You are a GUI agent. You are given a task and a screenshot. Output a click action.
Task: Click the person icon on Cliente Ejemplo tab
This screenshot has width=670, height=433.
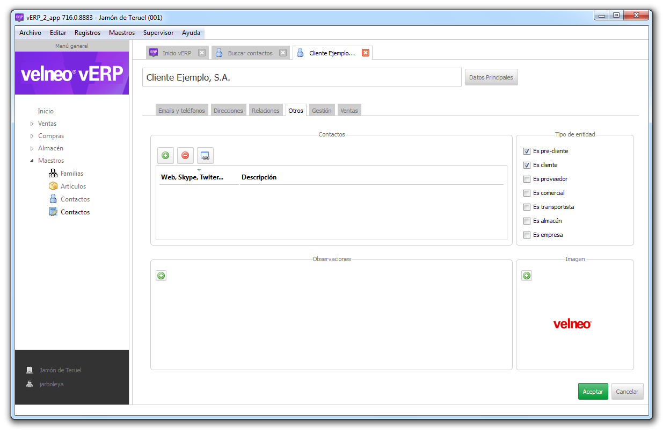[300, 53]
